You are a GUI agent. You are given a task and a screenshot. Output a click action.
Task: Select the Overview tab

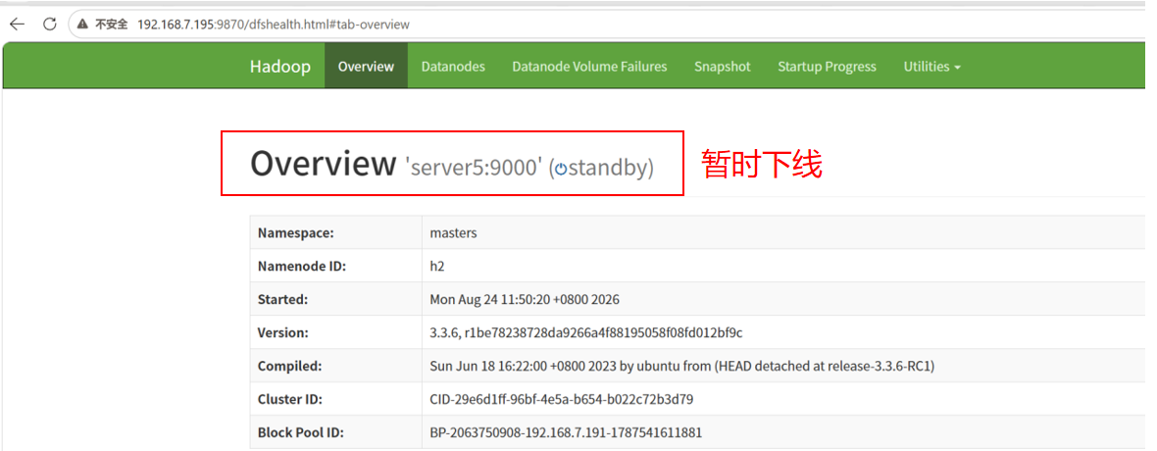click(x=366, y=67)
